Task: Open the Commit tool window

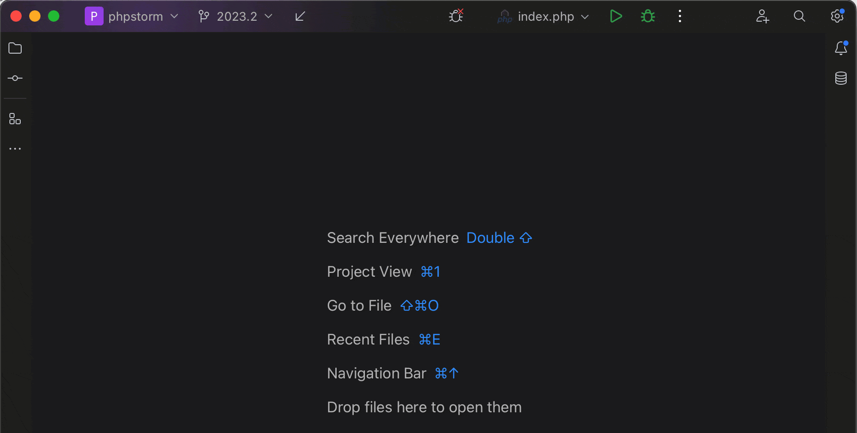Action: click(x=15, y=78)
